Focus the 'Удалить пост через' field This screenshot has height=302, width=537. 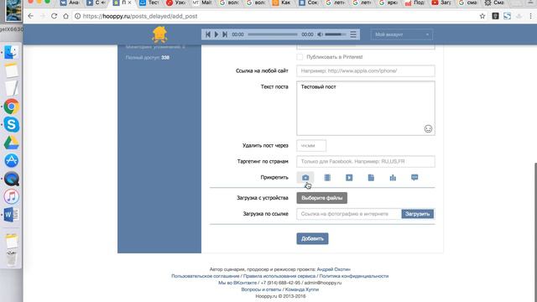311,145
